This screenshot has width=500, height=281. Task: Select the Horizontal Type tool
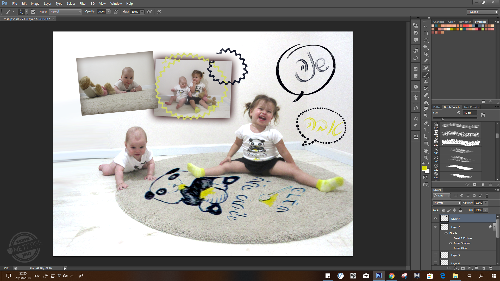(426, 130)
